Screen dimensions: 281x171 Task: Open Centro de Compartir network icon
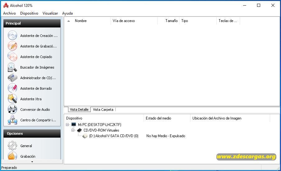(12, 120)
